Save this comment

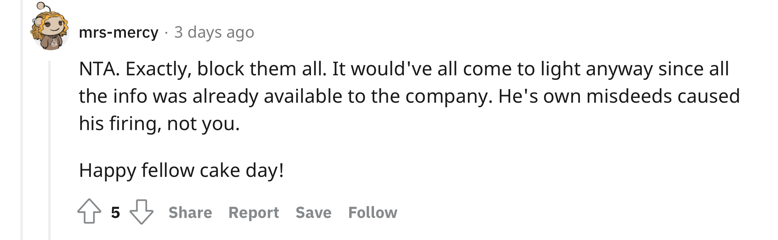coord(314,212)
